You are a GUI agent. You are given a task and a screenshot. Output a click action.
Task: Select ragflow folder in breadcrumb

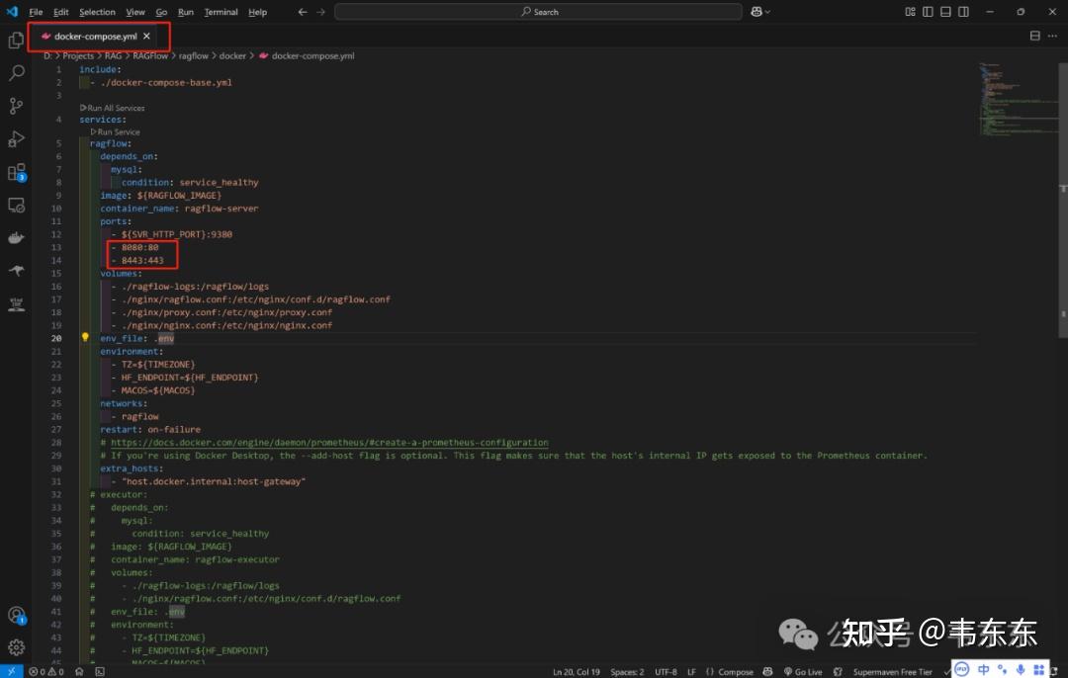194,55
